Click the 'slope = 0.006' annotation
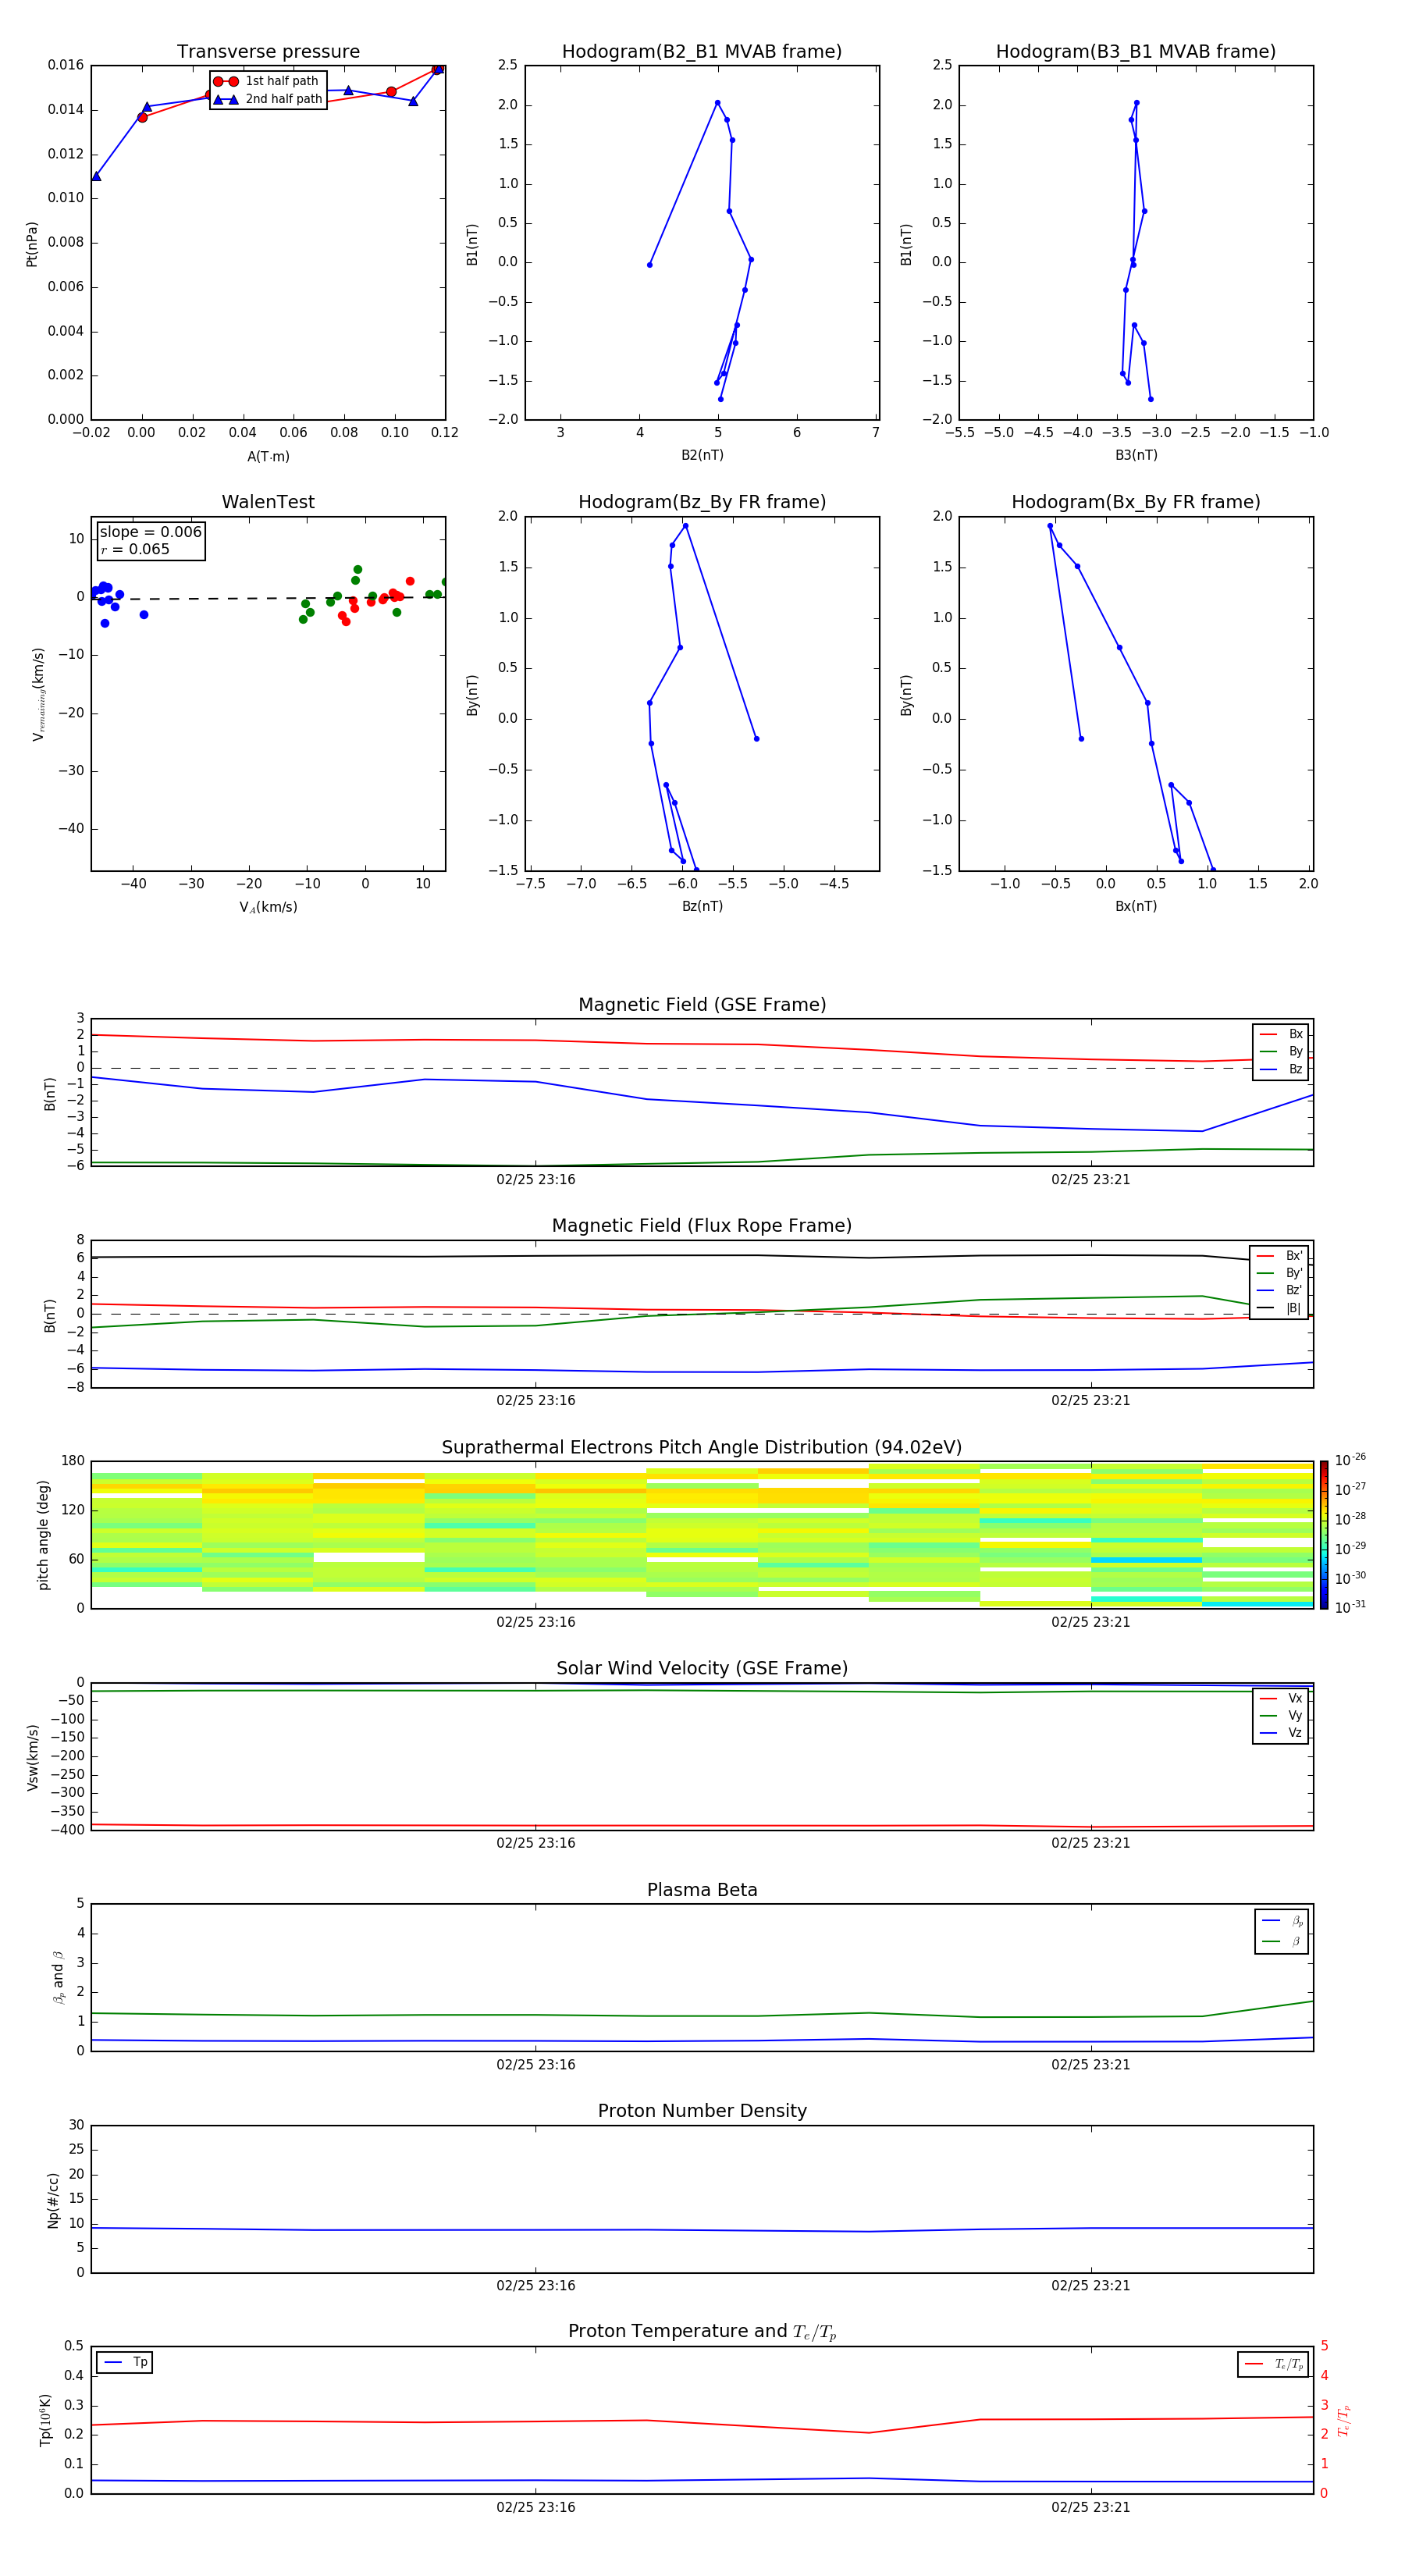1405x2576 pixels. pyautogui.click(x=150, y=532)
